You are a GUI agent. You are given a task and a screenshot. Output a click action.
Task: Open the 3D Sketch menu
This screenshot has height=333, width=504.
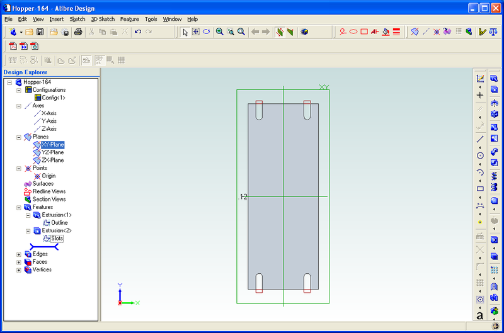[103, 19]
